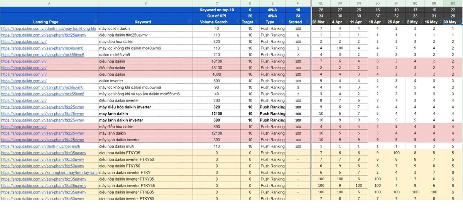Click the volume search cell showing 260
Viewport: 463px width, 215px height.
[x=216, y=101]
